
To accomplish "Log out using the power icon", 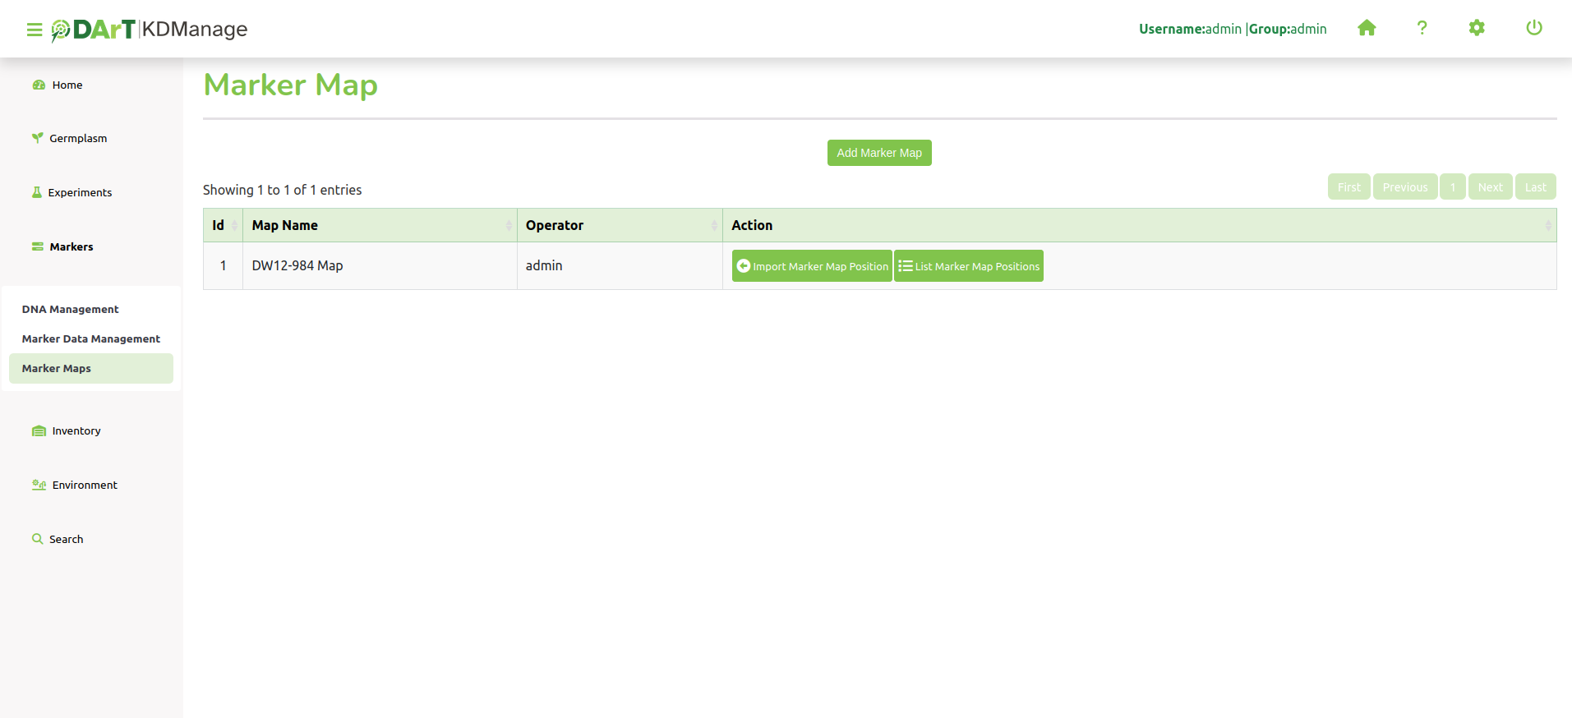I will [x=1533, y=29].
